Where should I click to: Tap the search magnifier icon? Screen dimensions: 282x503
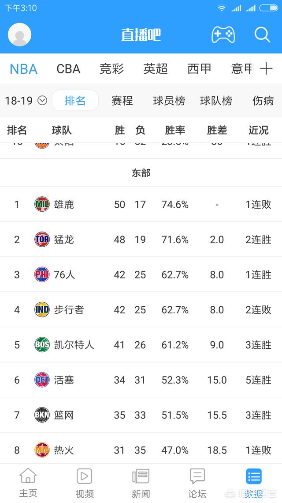pyautogui.click(x=262, y=34)
